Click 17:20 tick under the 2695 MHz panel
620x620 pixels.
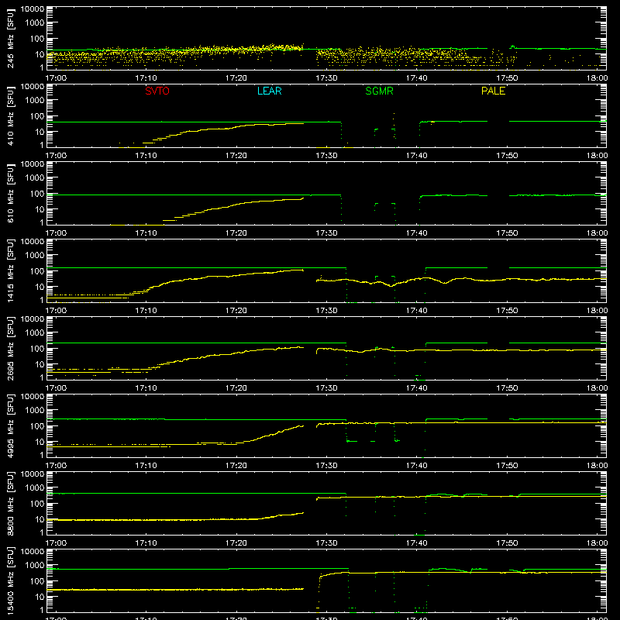pos(236,388)
